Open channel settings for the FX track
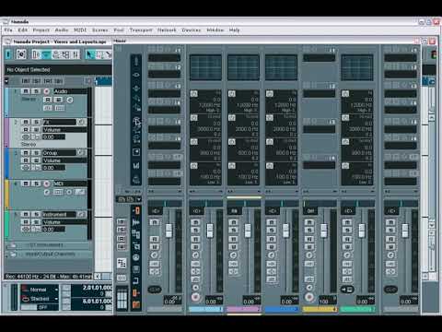 point(81,122)
